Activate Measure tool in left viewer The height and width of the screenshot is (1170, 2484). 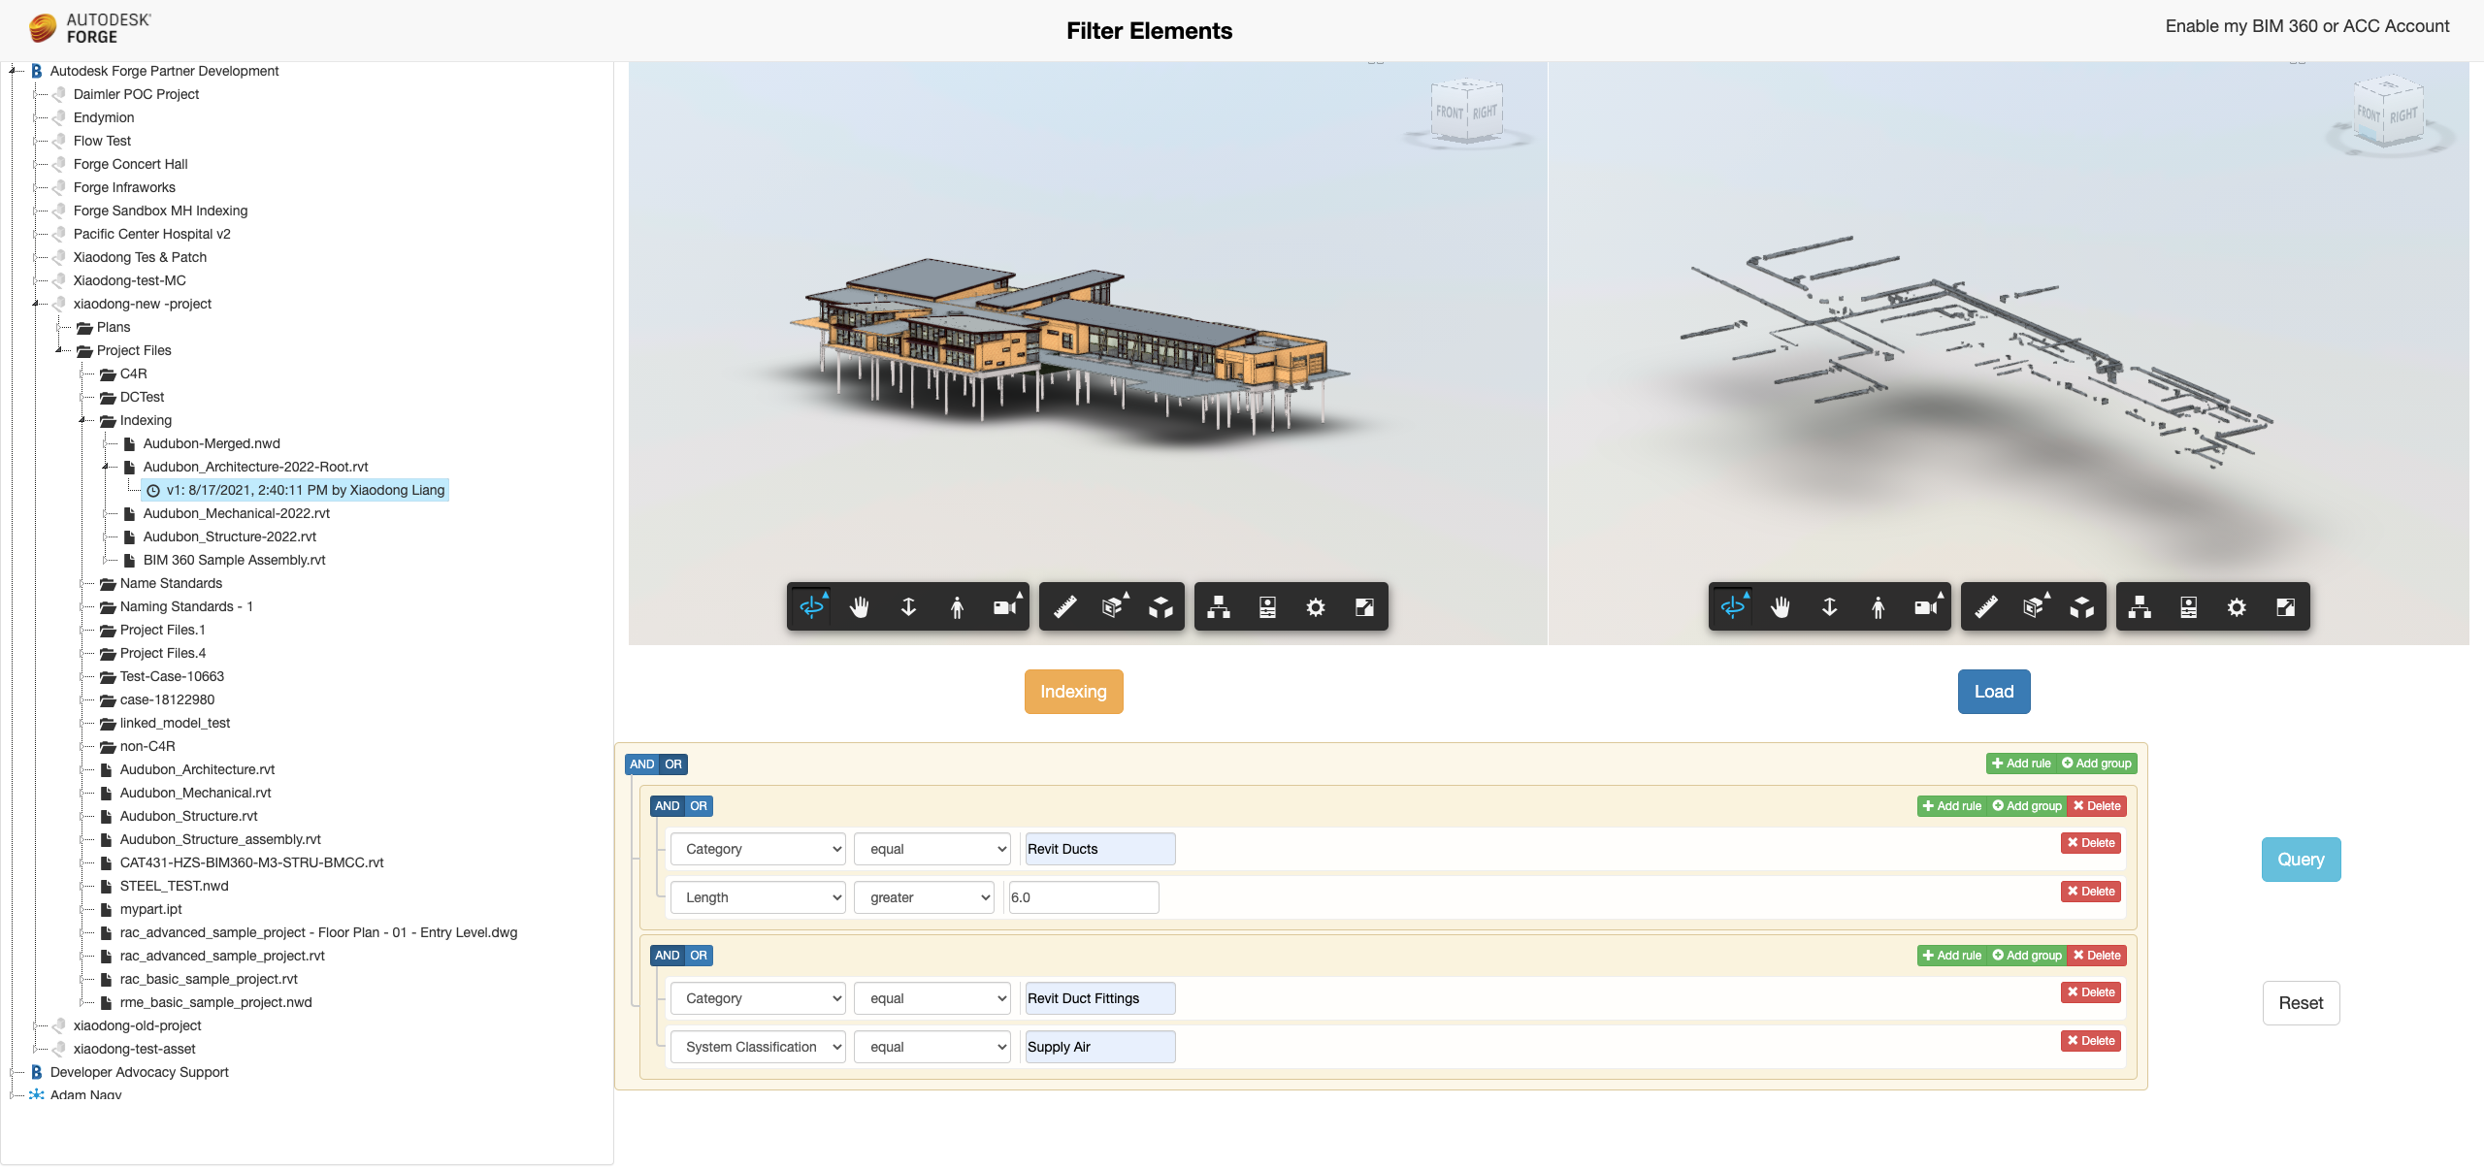1064,607
